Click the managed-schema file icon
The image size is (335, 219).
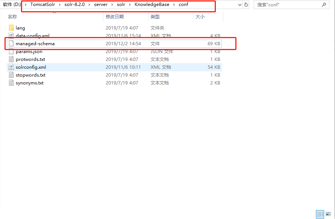click(x=11, y=44)
